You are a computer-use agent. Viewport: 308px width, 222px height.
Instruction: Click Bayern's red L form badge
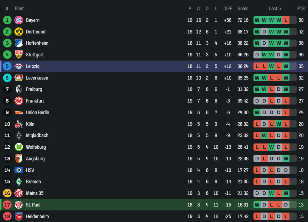point(286,20)
